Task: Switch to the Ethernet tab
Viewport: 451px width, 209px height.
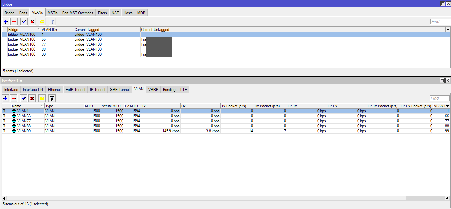Action: click(55, 90)
